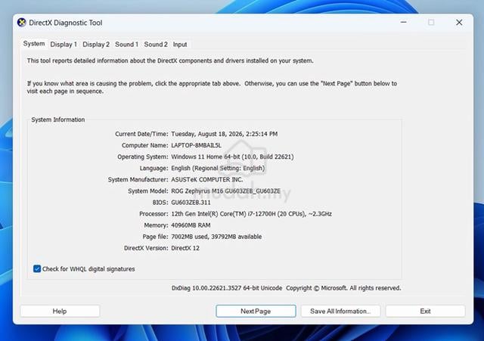Go to the Input tab
The image size is (484, 341).
click(180, 45)
